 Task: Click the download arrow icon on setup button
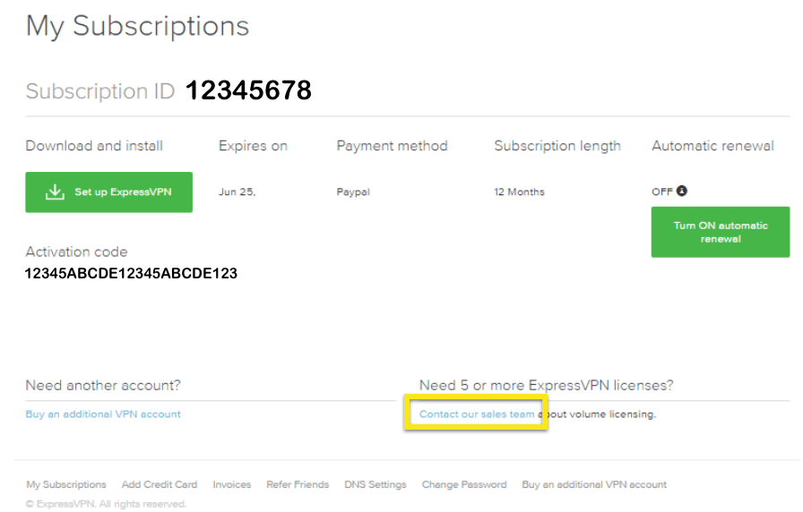point(55,192)
